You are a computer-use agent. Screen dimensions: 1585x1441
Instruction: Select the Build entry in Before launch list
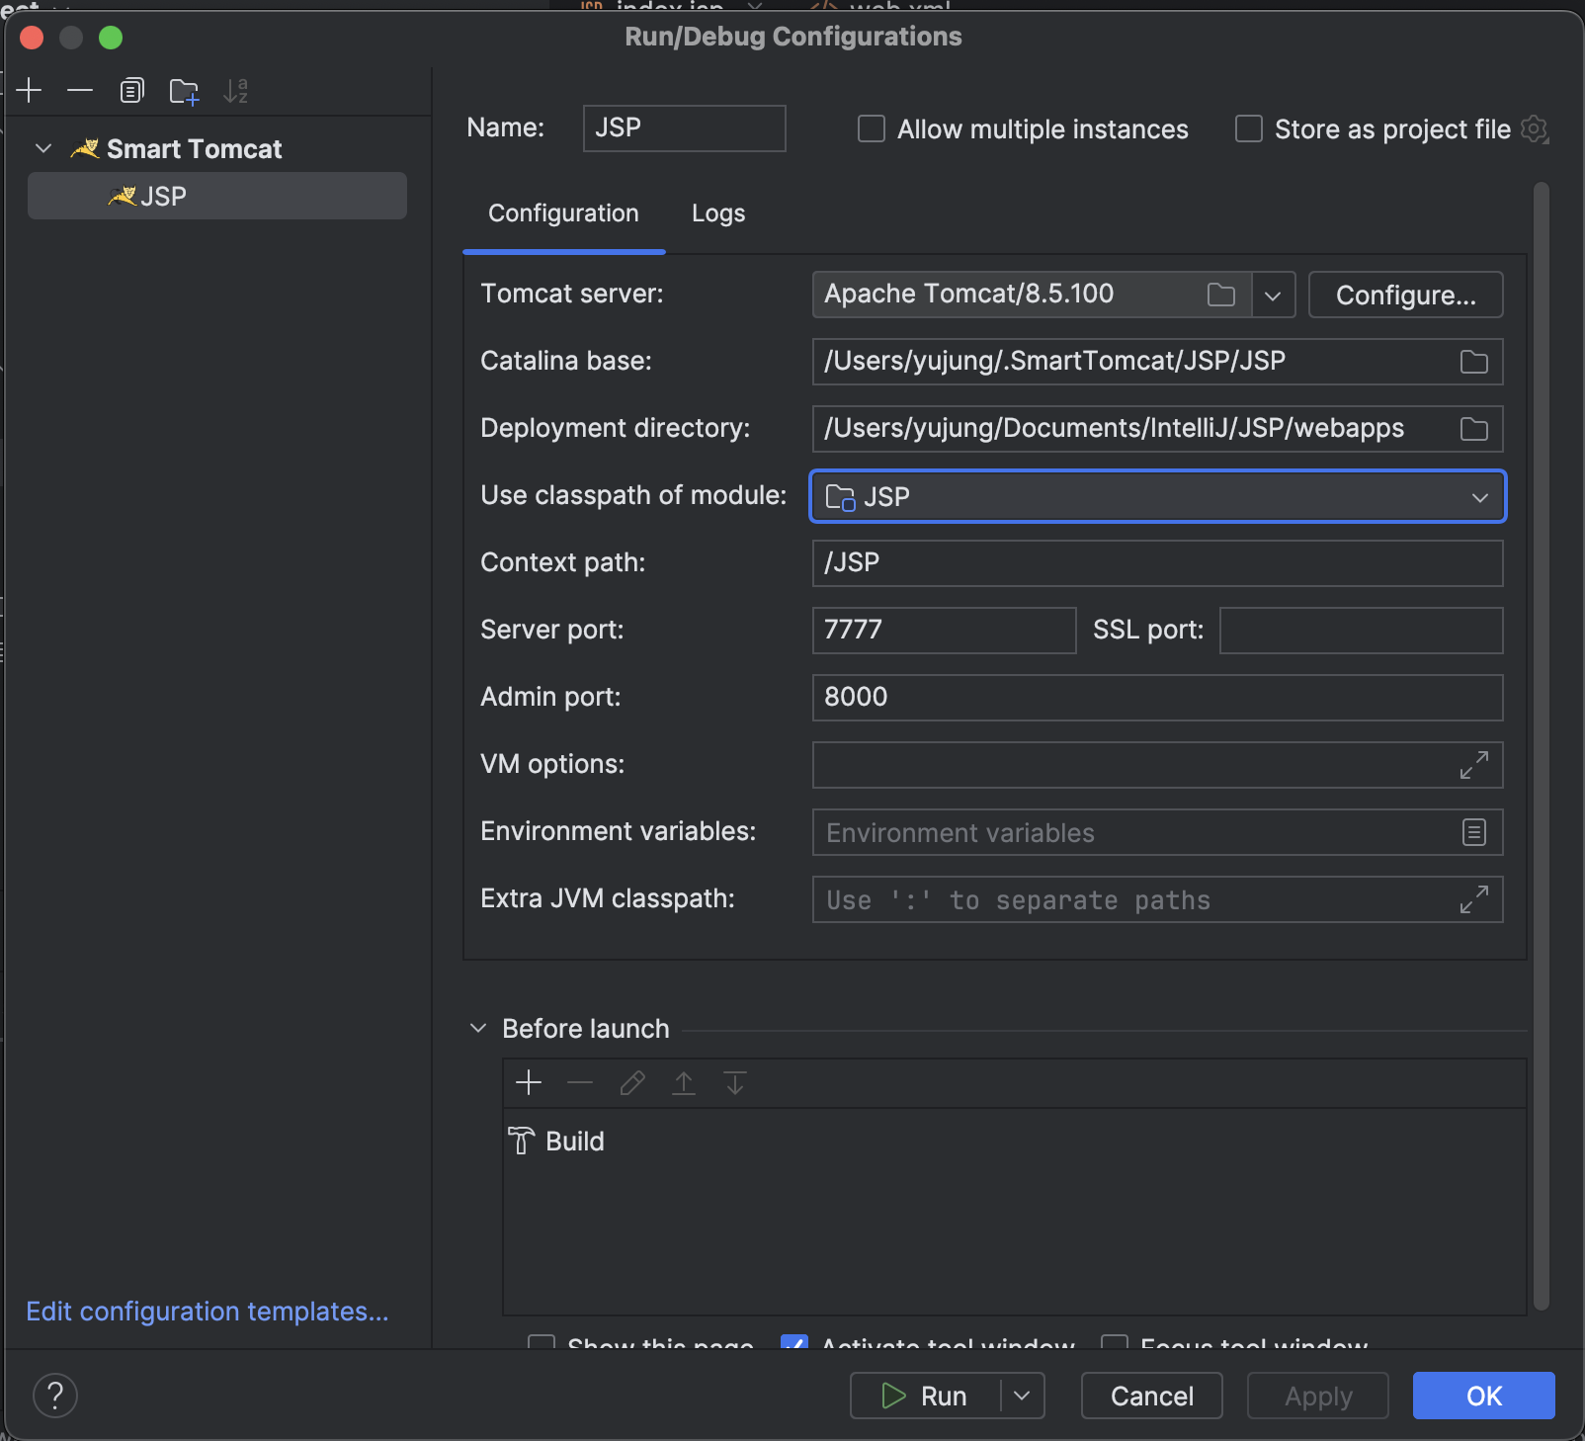1014,1141
